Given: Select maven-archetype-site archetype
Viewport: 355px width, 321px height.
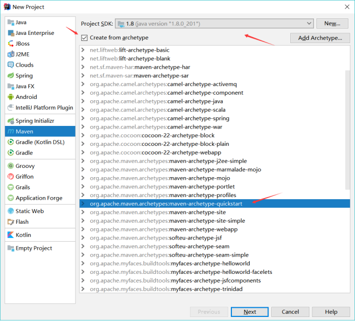Looking at the screenshot, I should pos(214,212).
